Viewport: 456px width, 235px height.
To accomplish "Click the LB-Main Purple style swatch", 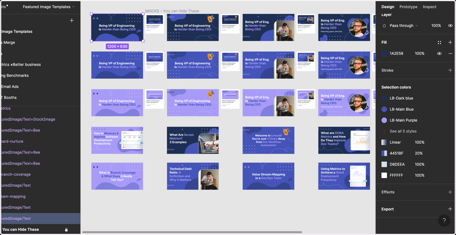I will [384, 120].
